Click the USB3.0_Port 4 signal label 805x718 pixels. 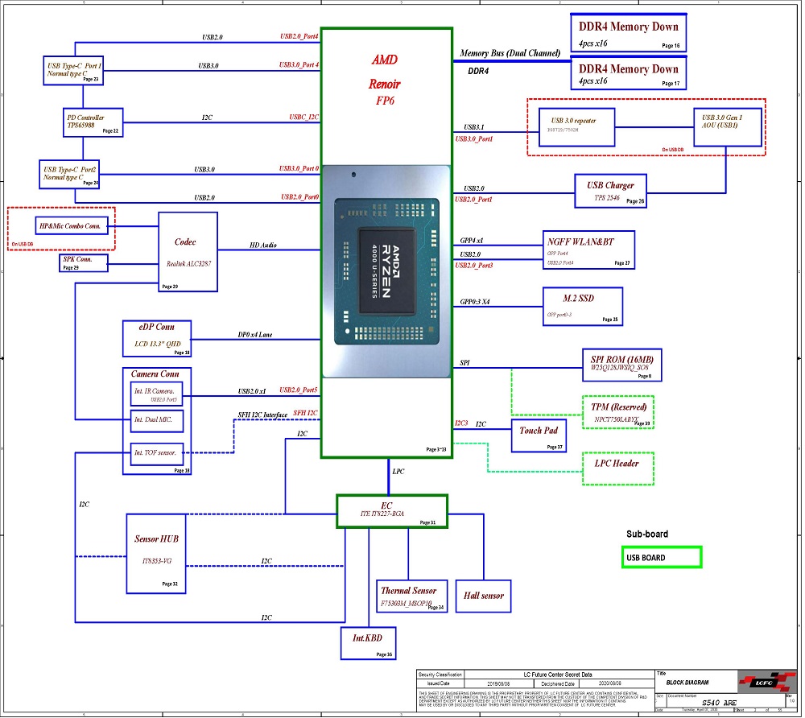[299, 65]
